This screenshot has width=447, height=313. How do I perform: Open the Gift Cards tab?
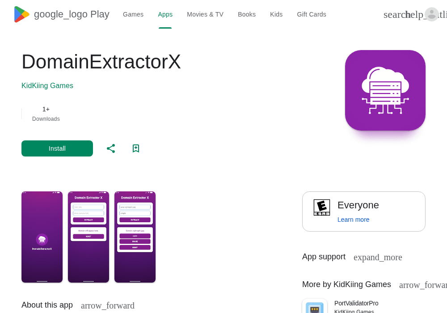coord(311,14)
